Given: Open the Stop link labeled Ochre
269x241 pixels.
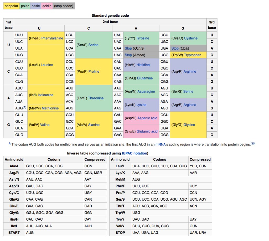Looking at the screenshot, I should pos(128,49).
